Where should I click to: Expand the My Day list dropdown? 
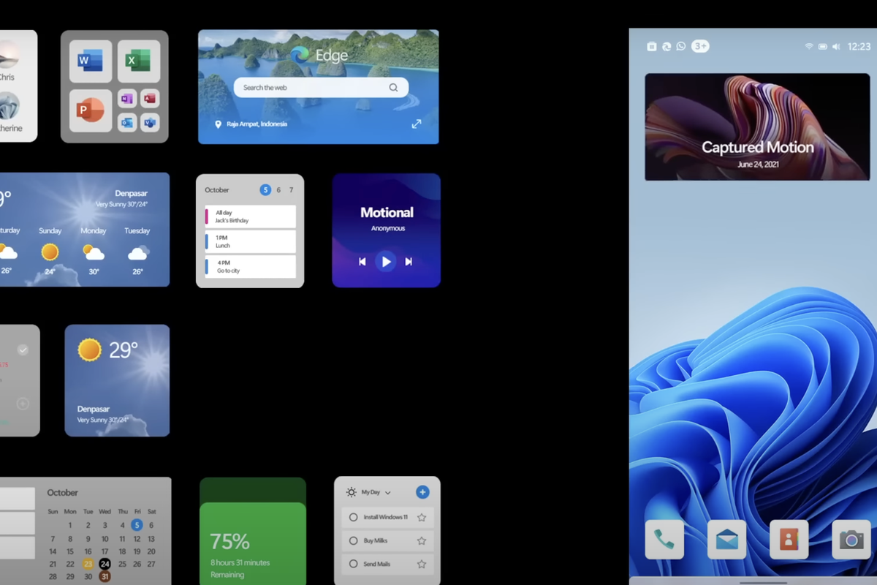387,493
